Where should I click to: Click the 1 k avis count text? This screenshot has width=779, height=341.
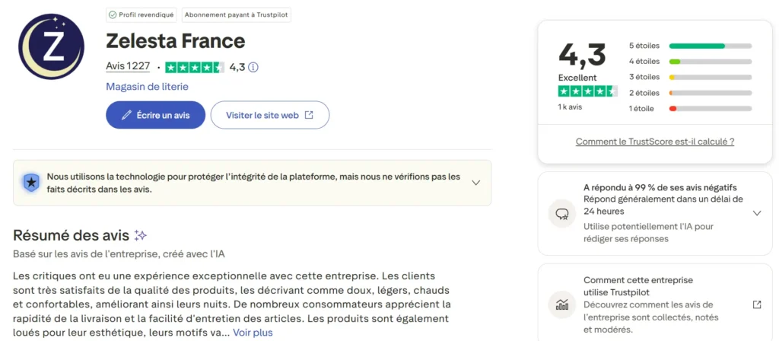[x=570, y=107]
